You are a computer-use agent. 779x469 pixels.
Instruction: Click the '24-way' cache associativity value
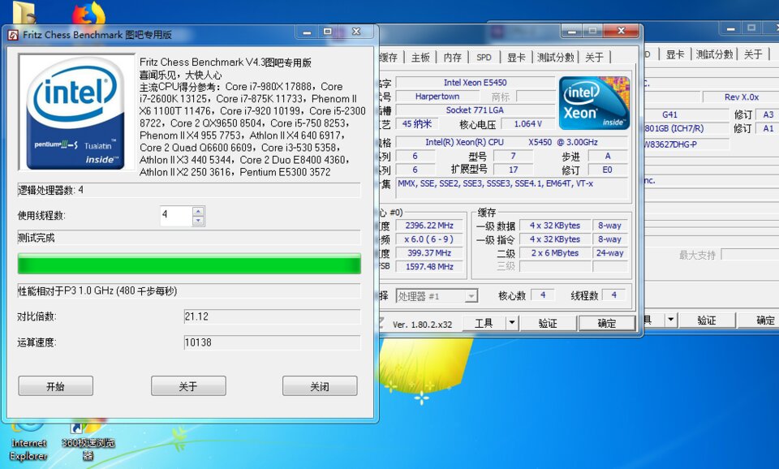click(x=610, y=253)
